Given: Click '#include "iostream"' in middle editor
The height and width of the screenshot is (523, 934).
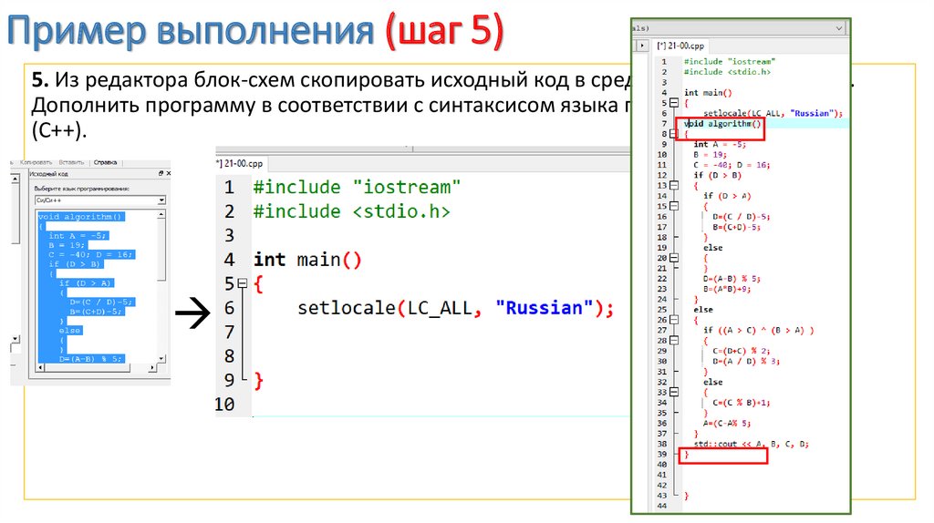Looking at the screenshot, I should click(357, 188).
